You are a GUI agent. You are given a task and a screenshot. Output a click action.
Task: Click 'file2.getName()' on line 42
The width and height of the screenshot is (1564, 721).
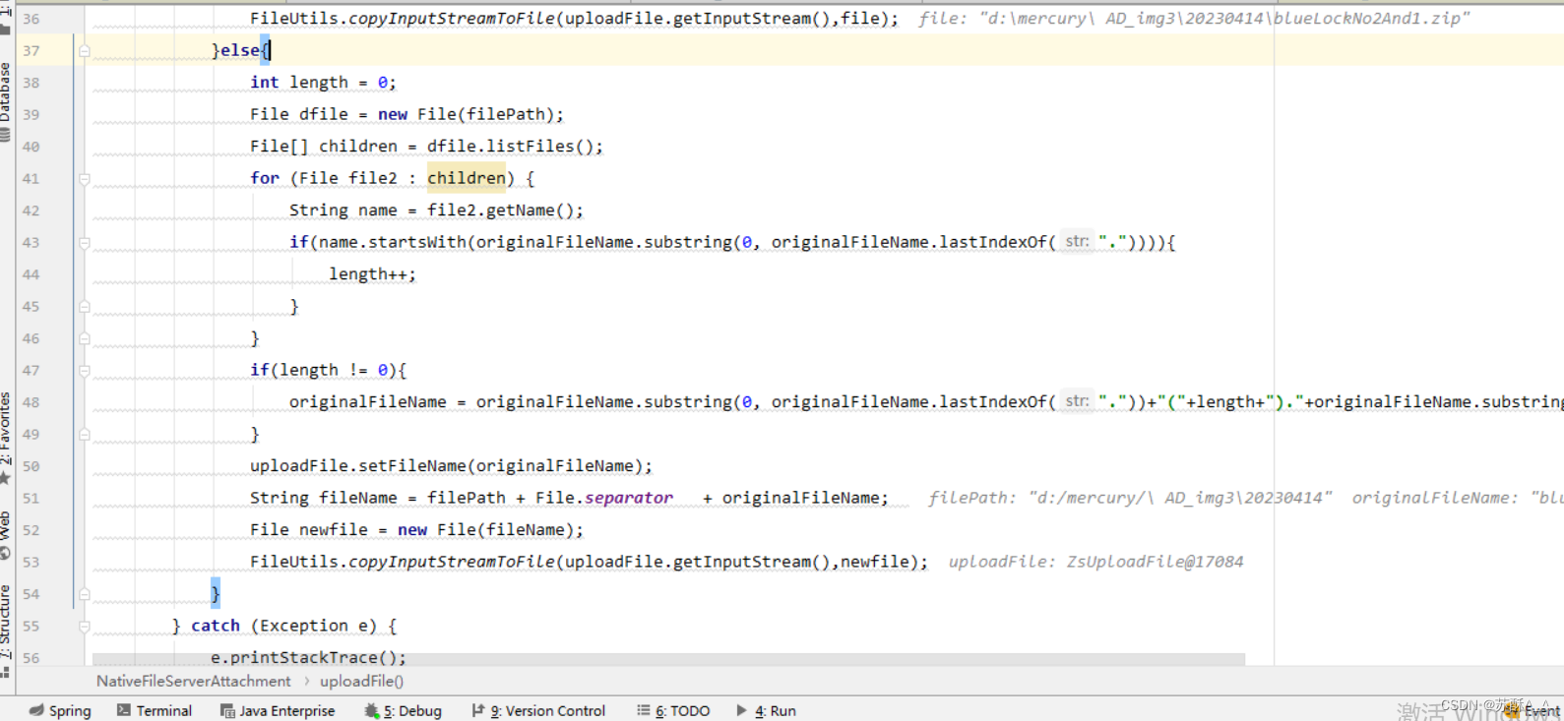[500, 210]
